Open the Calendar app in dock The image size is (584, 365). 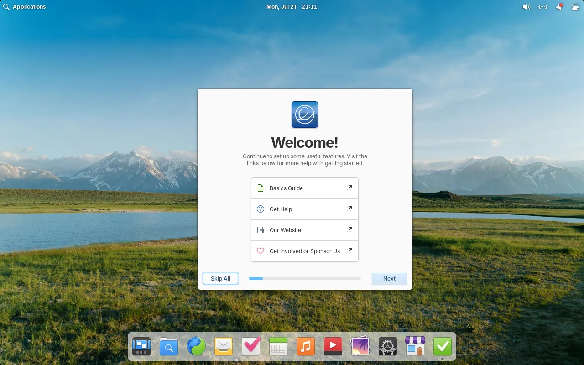click(x=278, y=347)
